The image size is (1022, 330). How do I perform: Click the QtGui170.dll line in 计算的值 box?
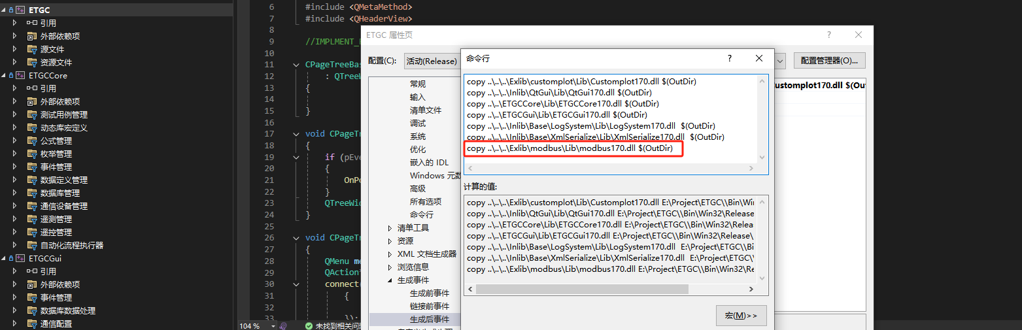[x=610, y=214]
